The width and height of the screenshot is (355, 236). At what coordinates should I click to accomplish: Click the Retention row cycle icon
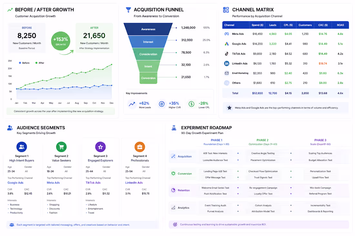tap(173, 190)
